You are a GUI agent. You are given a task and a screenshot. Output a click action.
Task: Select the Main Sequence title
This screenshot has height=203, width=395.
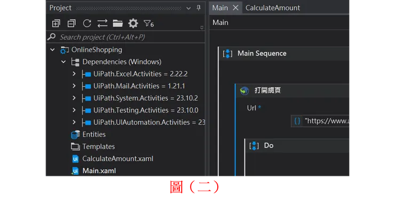point(262,53)
